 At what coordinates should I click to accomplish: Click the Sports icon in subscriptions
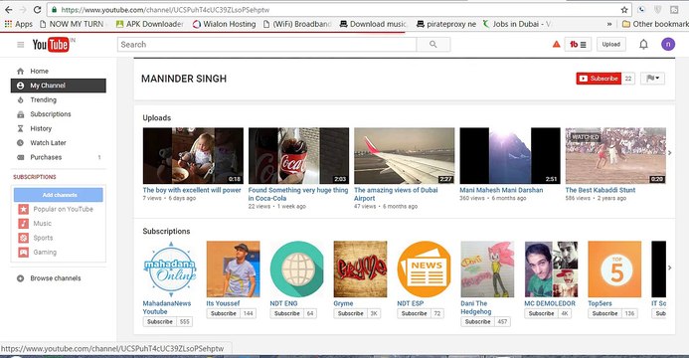23,238
